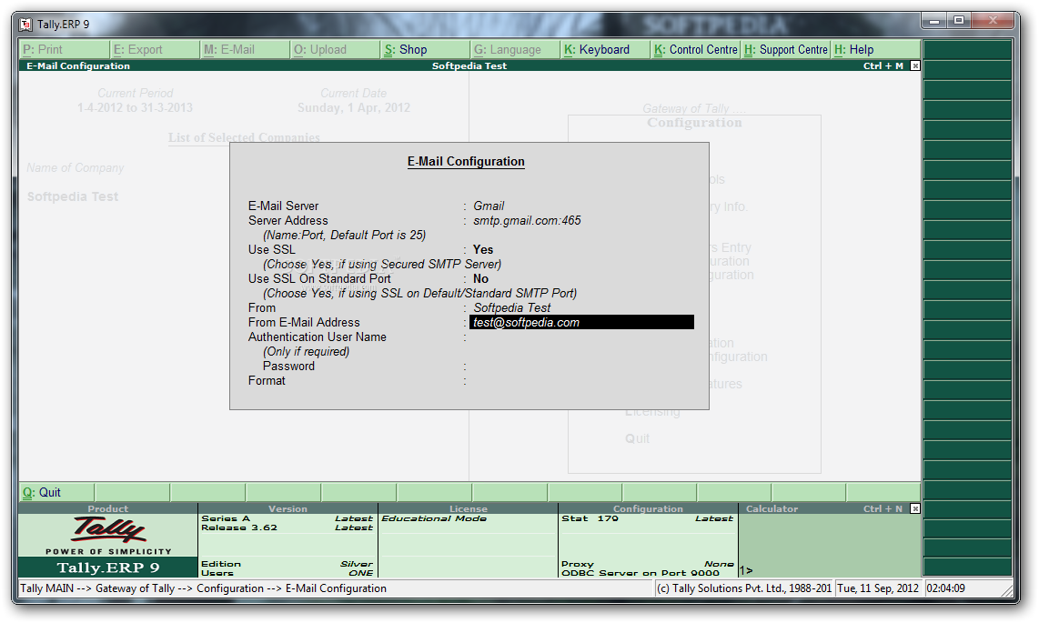Click the E-Mail Configuration heading

click(466, 162)
